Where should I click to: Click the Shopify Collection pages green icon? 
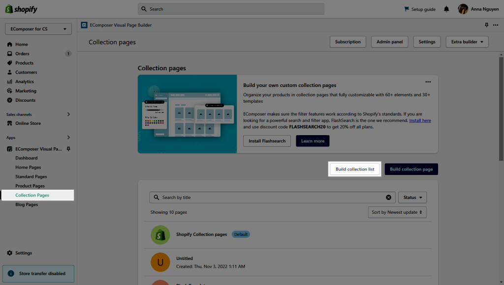pyautogui.click(x=160, y=235)
